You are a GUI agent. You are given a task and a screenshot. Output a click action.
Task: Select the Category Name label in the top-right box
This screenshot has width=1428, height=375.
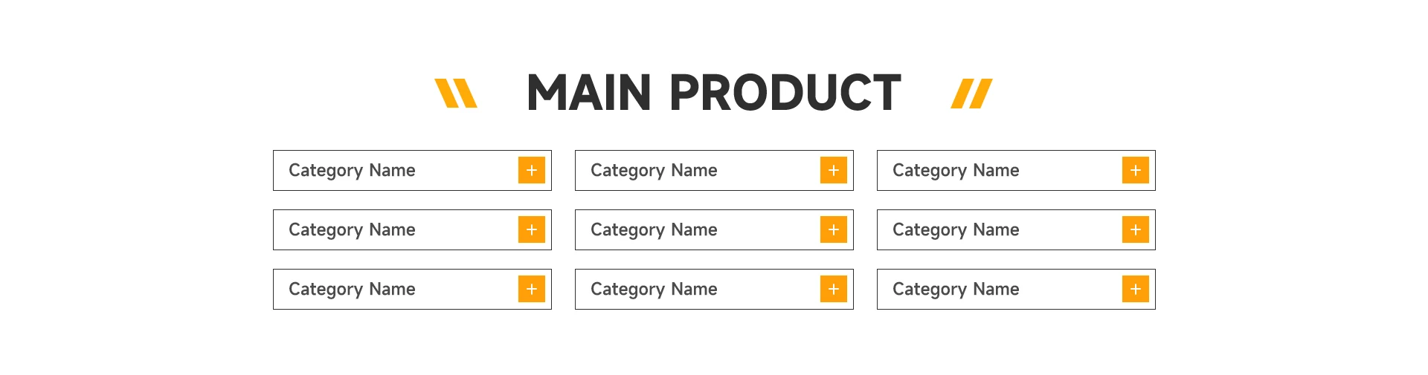point(956,171)
